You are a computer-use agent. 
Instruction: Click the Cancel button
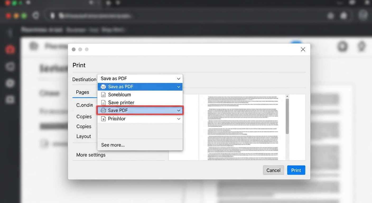click(x=273, y=170)
